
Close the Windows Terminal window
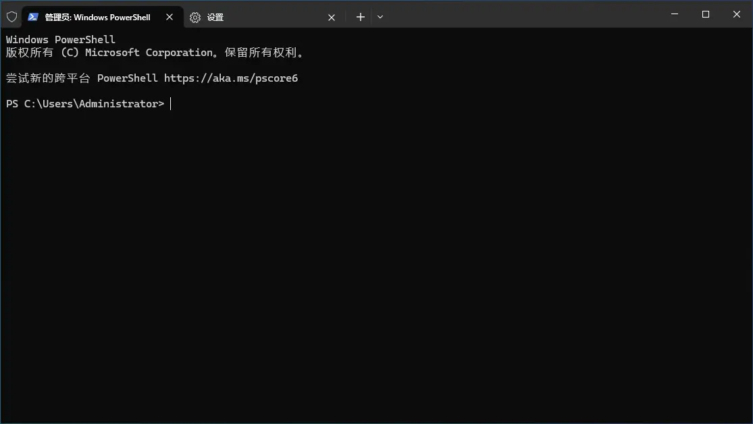click(737, 14)
